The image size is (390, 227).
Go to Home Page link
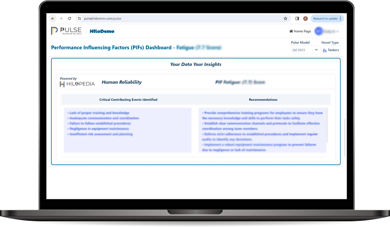coord(300,31)
